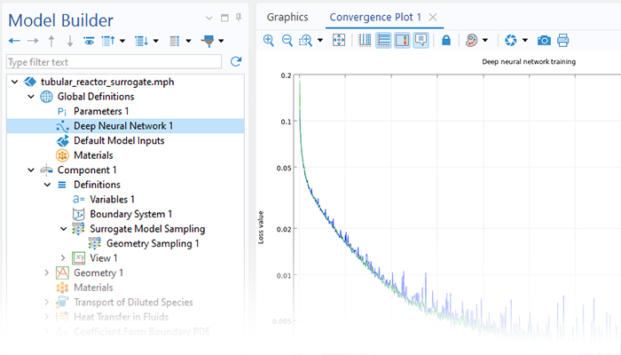621x355 pixels.
Task: Select Transport of Diluted Species node
Action: [133, 302]
